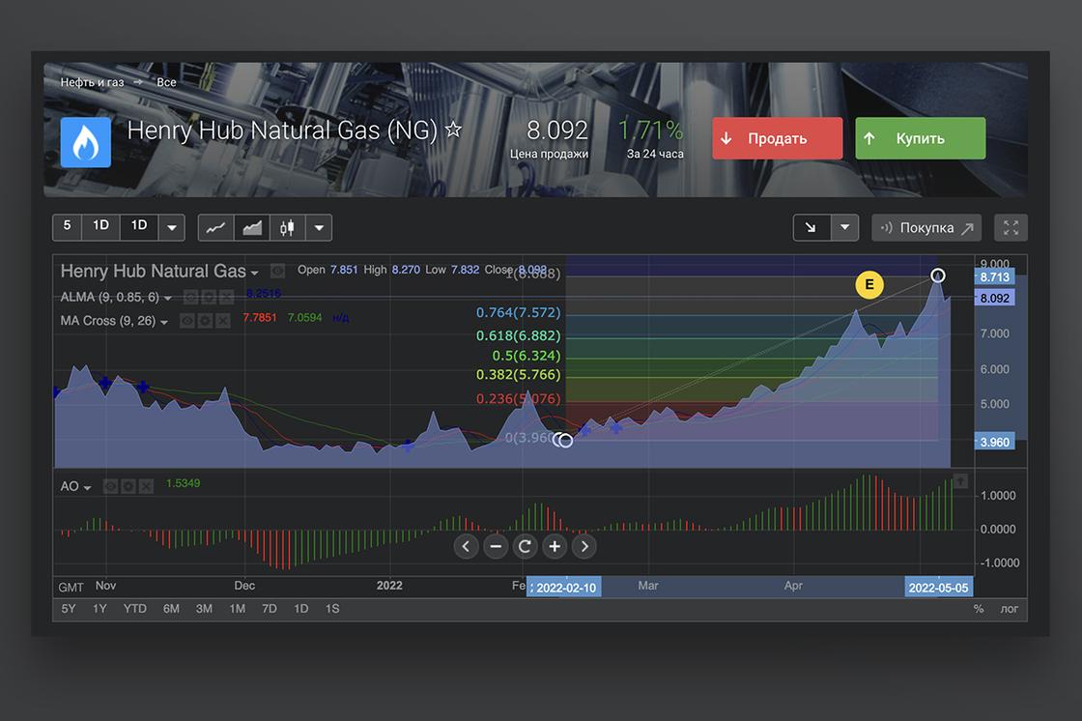Select the diagonal arrow drawing tool
This screenshot has width=1082, height=721.
pos(811,227)
